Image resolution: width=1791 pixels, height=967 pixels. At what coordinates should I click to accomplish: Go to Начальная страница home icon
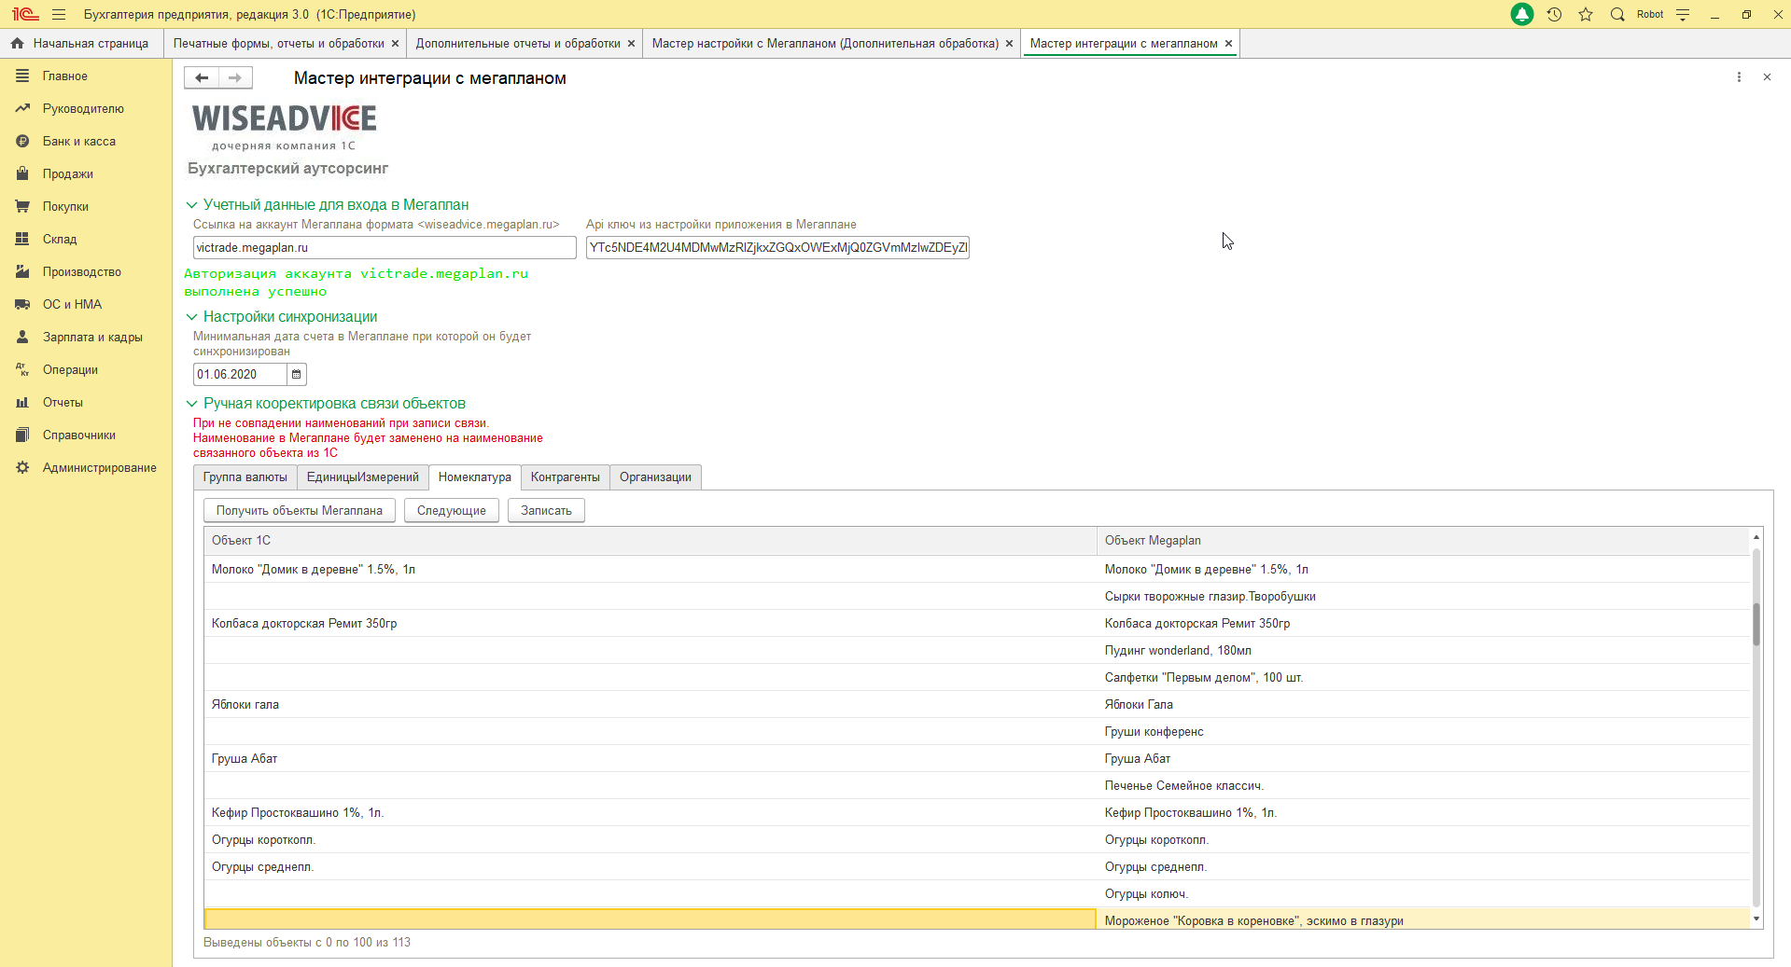(17, 43)
